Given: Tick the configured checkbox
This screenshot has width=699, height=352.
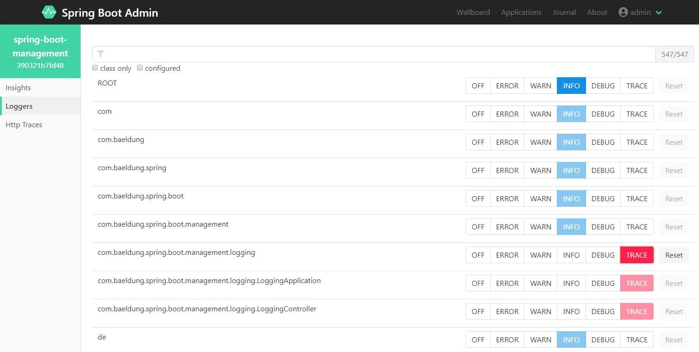Looking at the screenshot, I should [x=140, y=68].
